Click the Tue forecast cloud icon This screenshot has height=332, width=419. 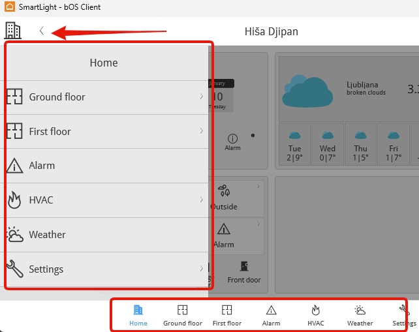click(x=294, y=136)
